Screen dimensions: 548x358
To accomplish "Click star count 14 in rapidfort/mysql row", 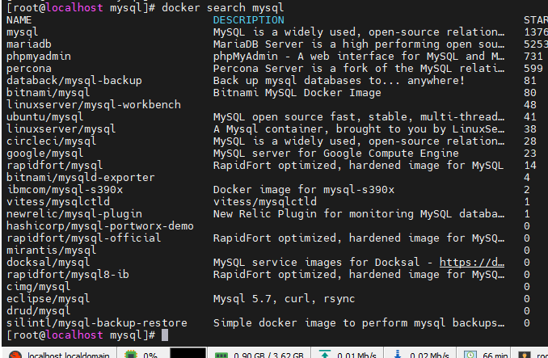I will (x=530, y=165).
